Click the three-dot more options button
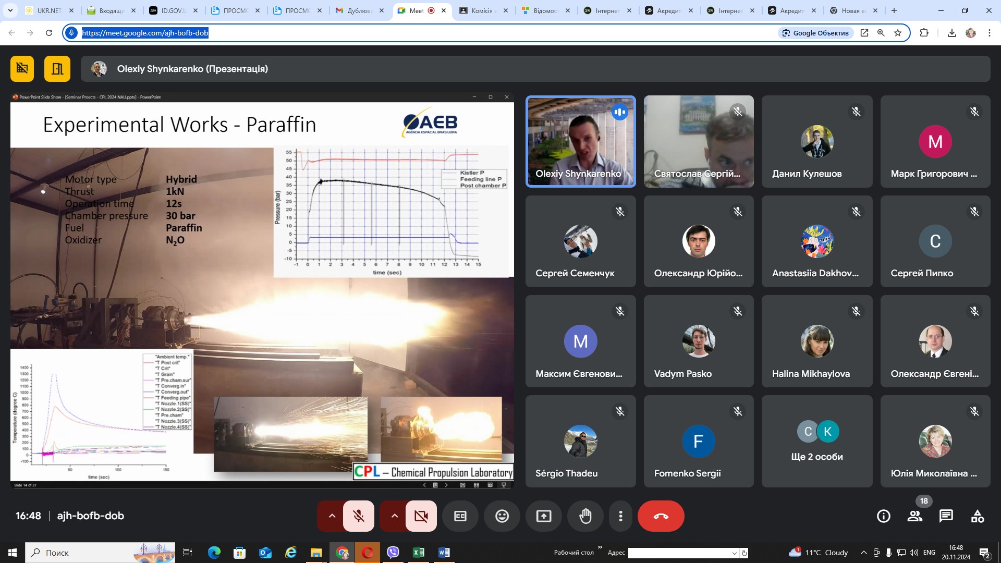Screen dimensions: 1001x563 pos(620,516)
